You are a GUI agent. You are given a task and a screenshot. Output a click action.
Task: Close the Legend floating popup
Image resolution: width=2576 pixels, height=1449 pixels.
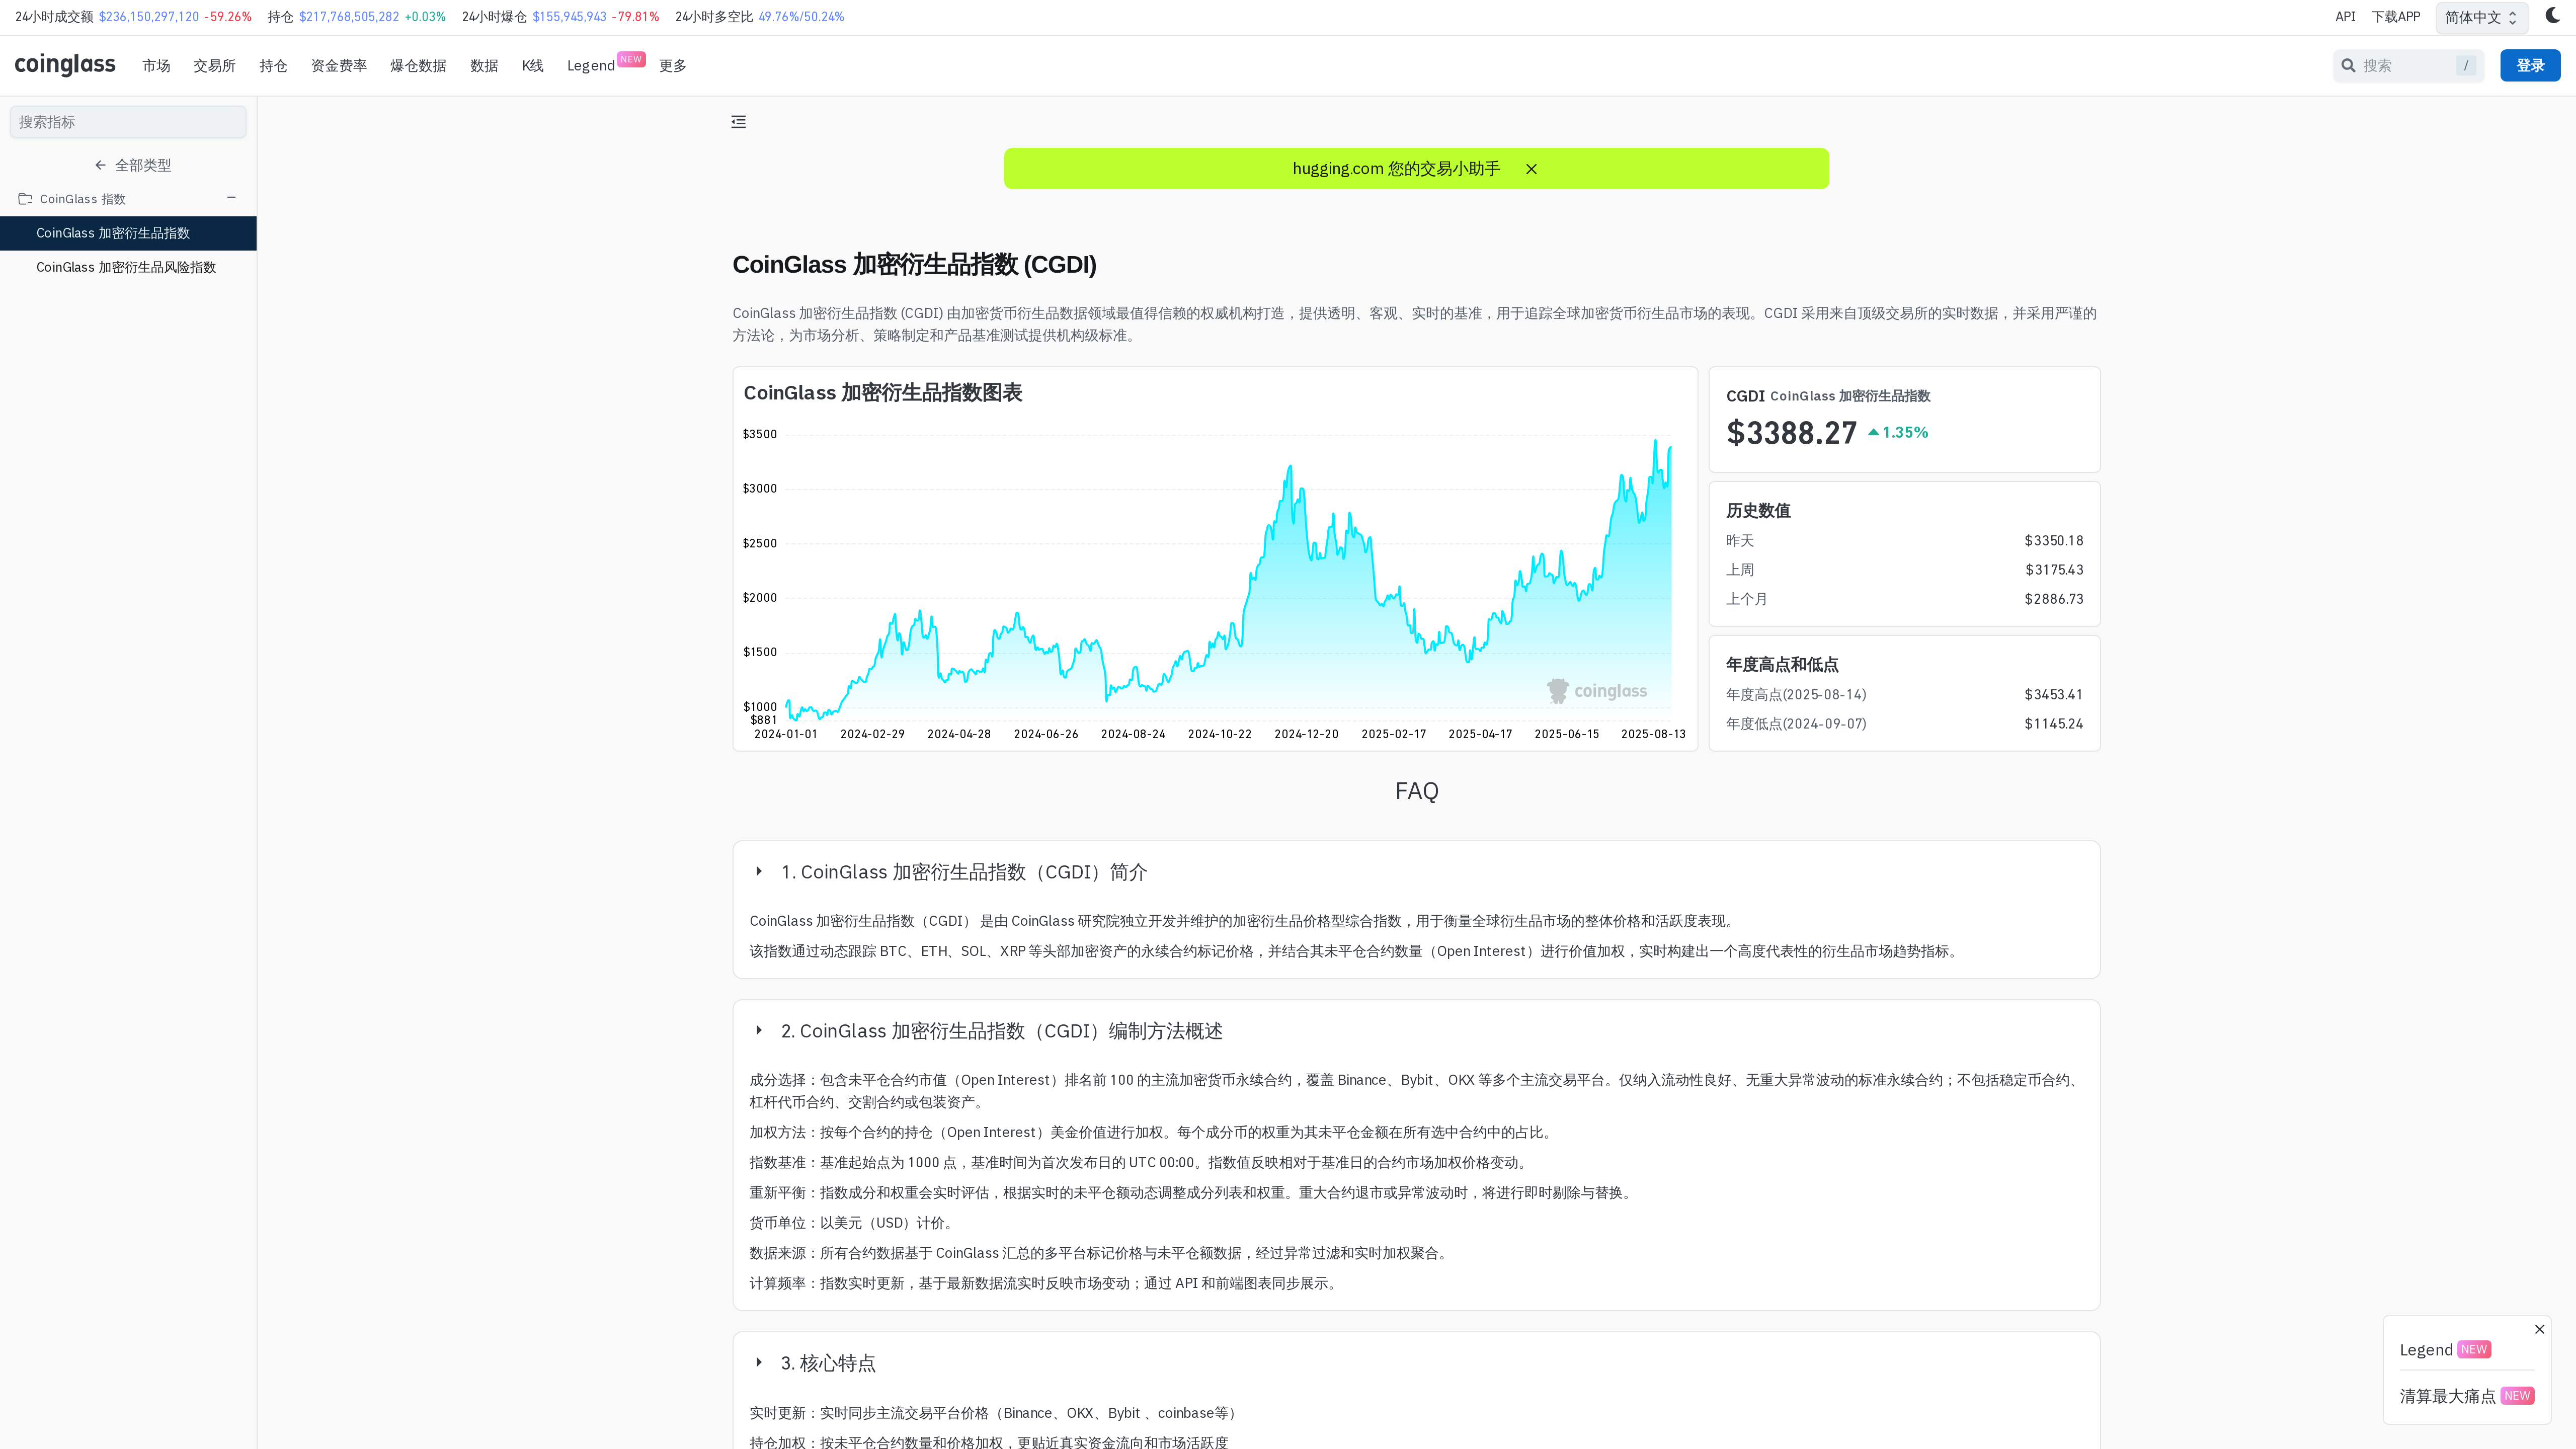(2539, 1330)
